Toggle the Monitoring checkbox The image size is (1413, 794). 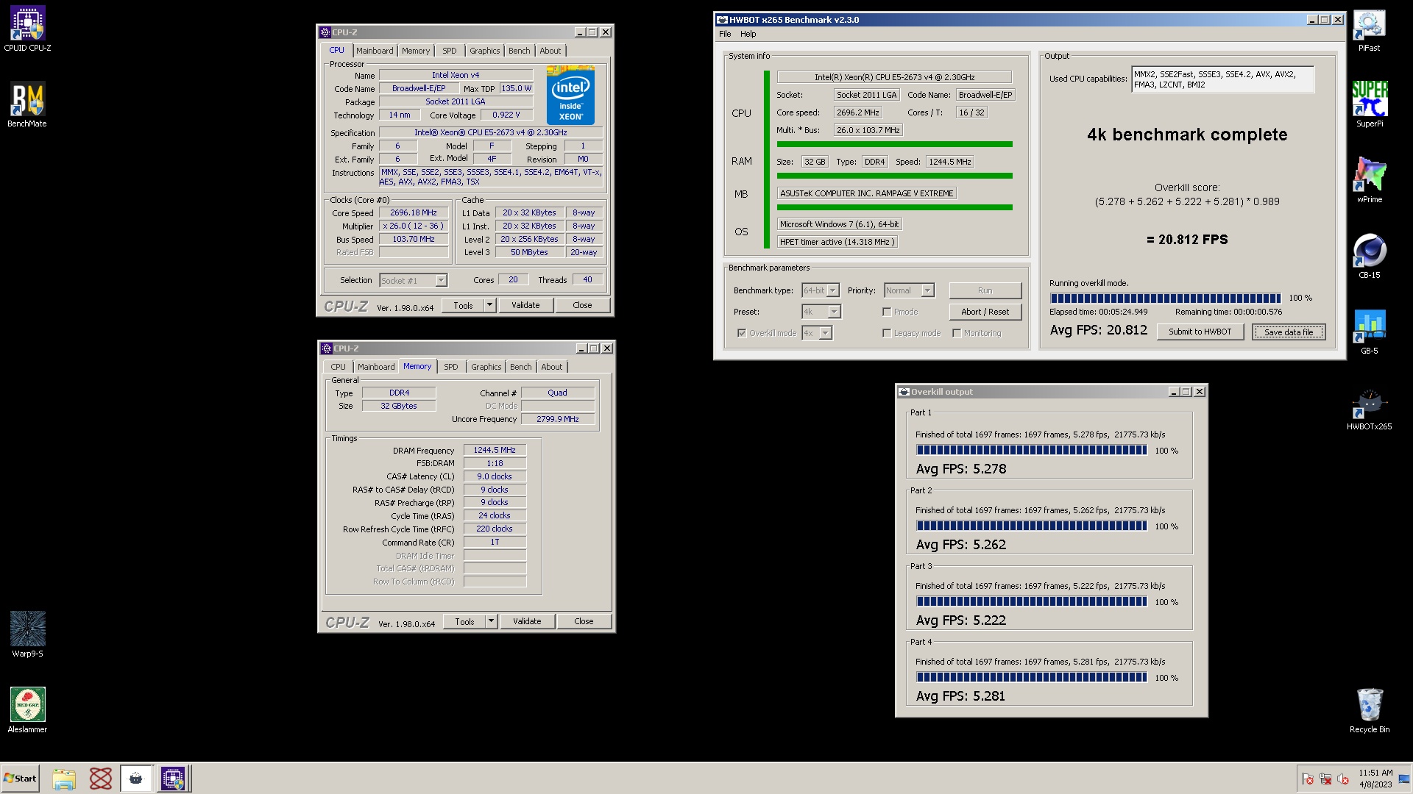957,333
